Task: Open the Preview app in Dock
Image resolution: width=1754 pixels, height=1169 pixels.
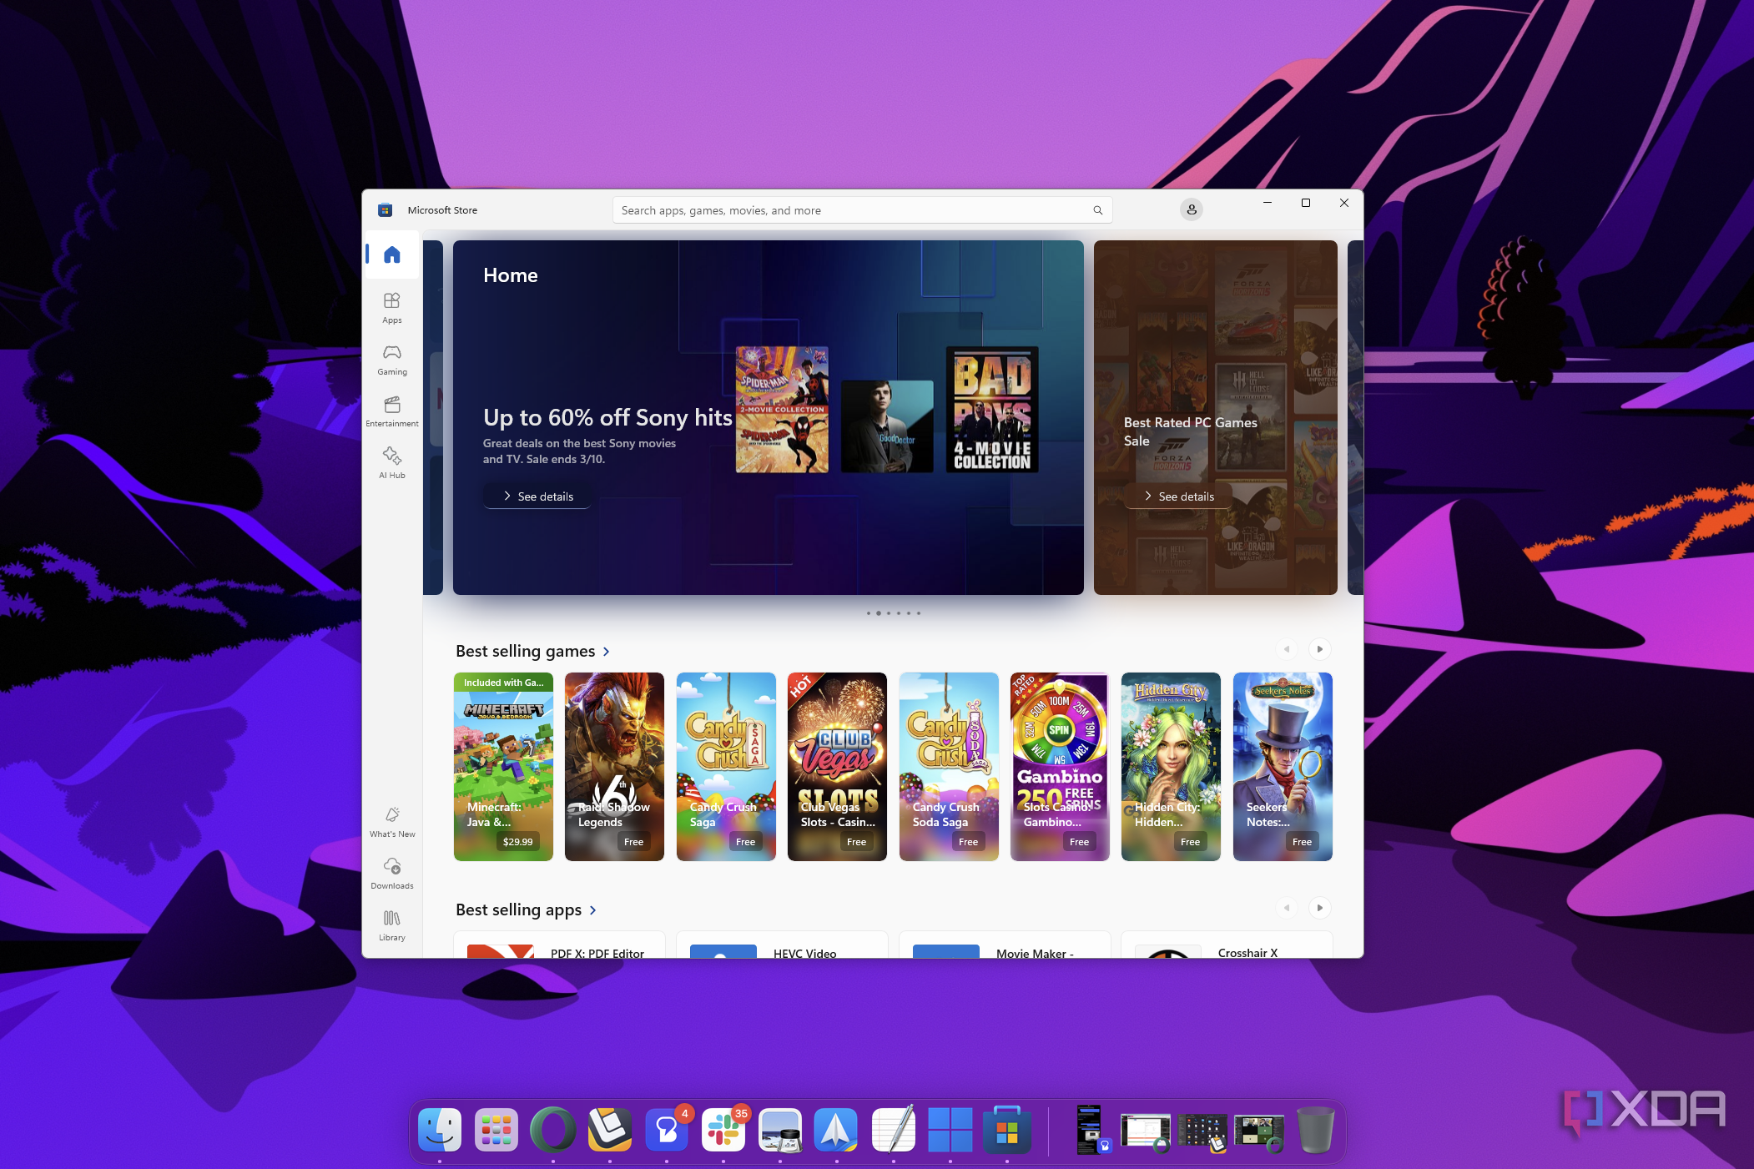Action: pos(780,1130)
